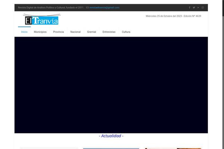The height and width of the screenshot is (149, 224).
Task: Open the Twitter bird icon
Action: coord(194,7)
